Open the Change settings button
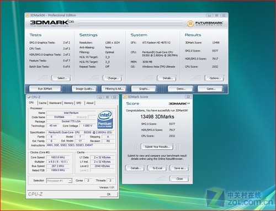The height and width of the screenshot is (211, 276). (x=113, y=78)
